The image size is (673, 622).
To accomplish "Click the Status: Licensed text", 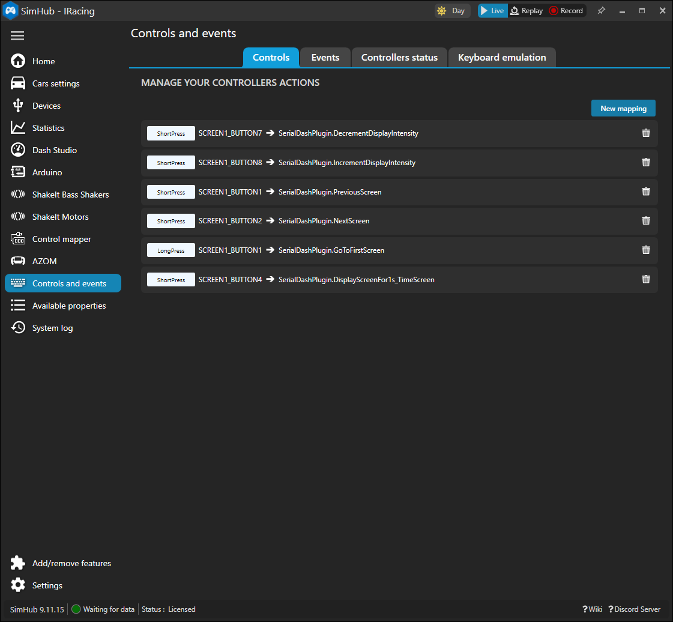I will 169,609.
